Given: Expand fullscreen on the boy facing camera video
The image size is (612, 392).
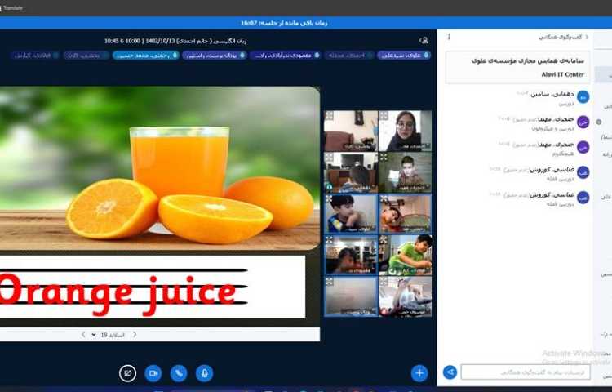Looking at the screenshot, I should [384, 157].
